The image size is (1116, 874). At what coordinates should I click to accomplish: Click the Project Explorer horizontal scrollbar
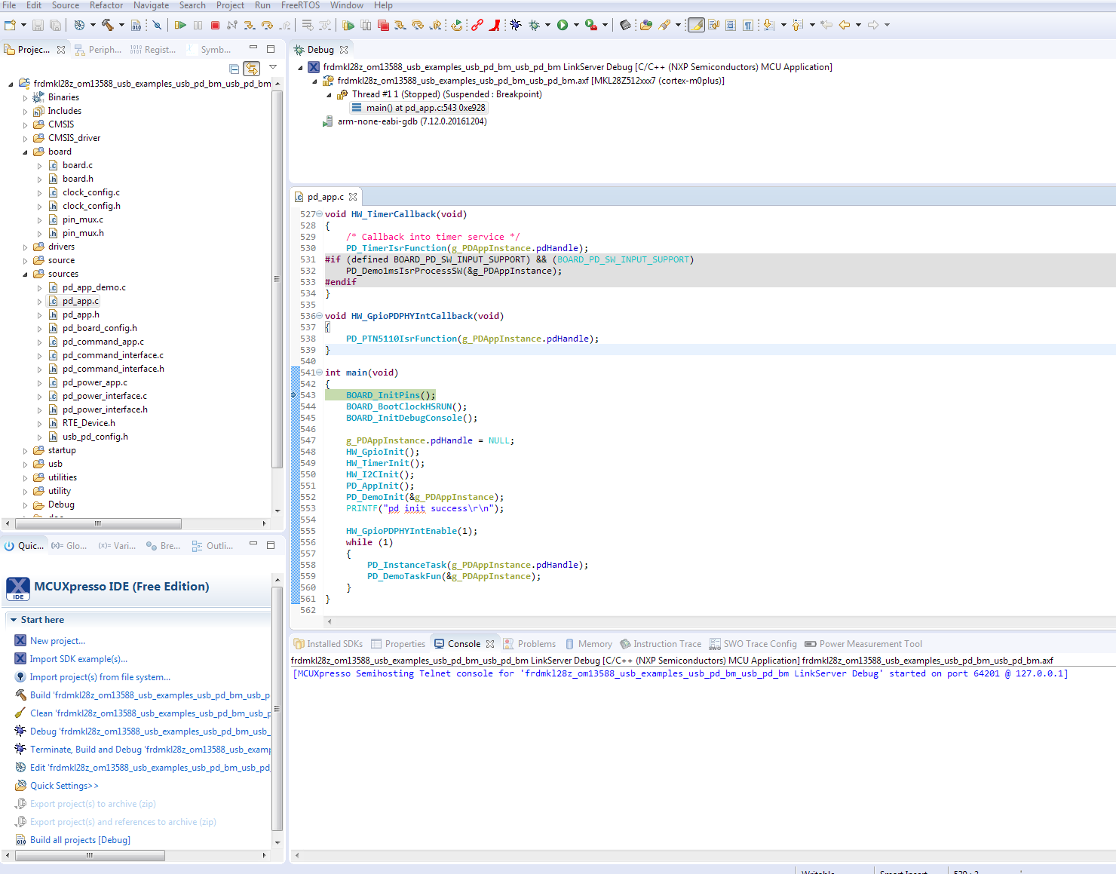98,523
